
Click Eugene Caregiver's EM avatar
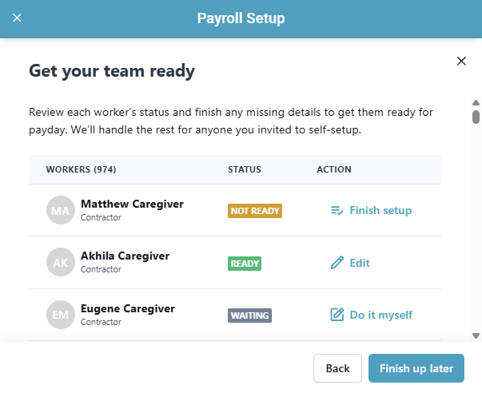pos(61,315)
